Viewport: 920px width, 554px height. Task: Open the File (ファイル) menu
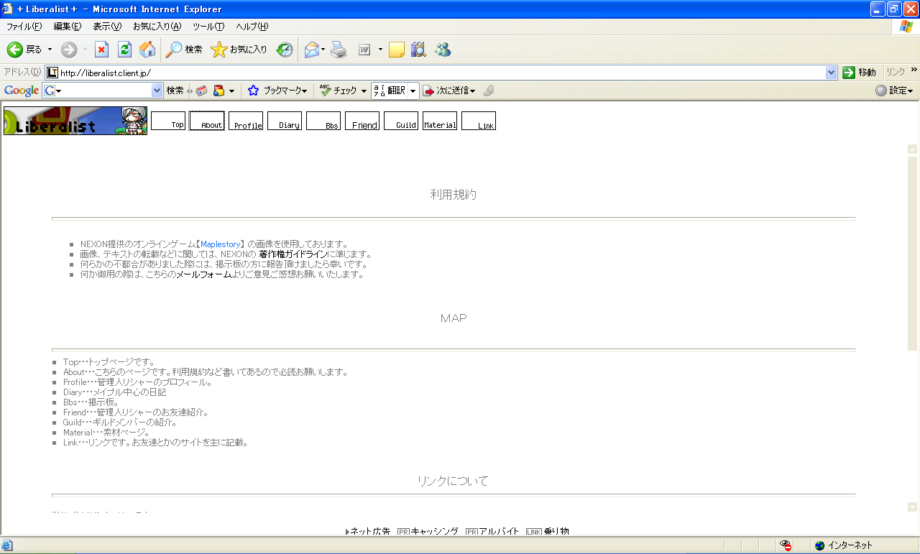(x=24, y=27)
